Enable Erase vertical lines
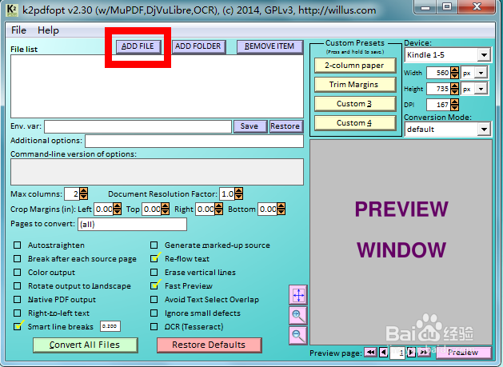503x367 pixels. point(154,273)
